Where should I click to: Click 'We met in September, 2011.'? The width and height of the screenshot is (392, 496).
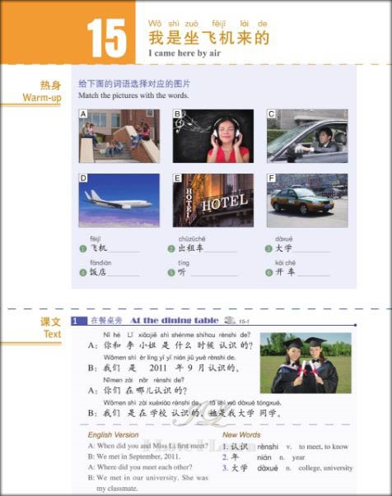click(138, 457)
